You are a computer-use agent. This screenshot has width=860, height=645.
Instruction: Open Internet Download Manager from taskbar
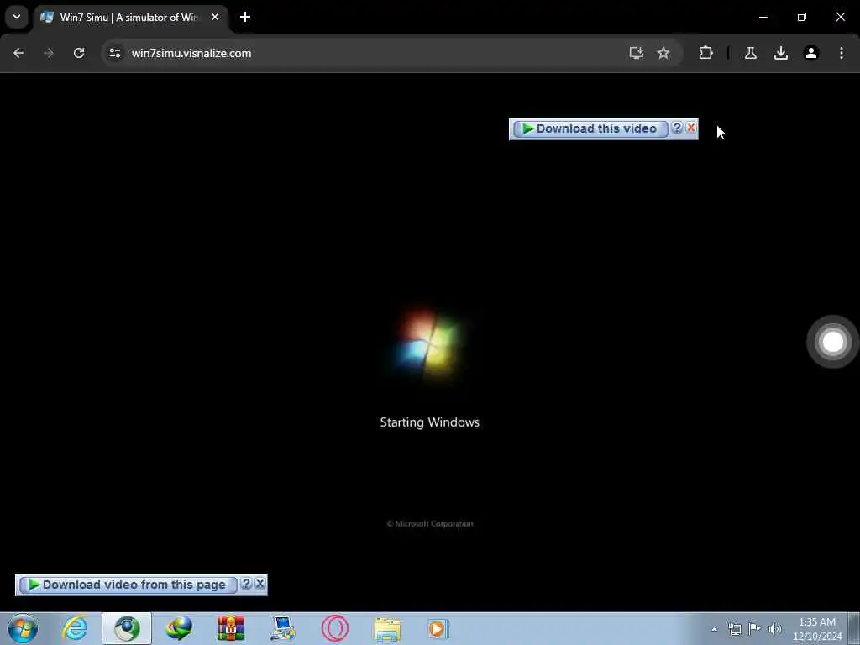tap(179, 628)
